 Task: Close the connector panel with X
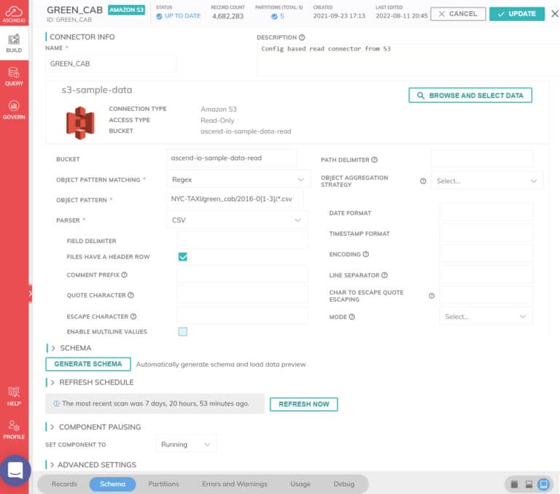(555, 14)
